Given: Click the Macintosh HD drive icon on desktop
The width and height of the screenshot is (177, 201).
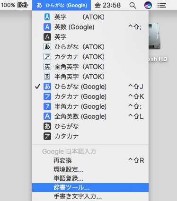Looking at the screenshot, I should click(155, 36).
